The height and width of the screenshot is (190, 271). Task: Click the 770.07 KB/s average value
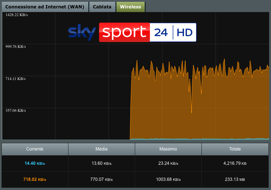101,179
